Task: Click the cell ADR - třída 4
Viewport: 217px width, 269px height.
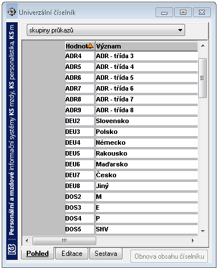Action: click(x=146, y=67)
